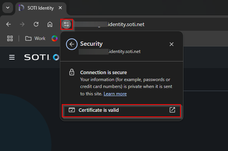Open the browser home page
This screenshot has width=228, height=151.
point(50,24)
